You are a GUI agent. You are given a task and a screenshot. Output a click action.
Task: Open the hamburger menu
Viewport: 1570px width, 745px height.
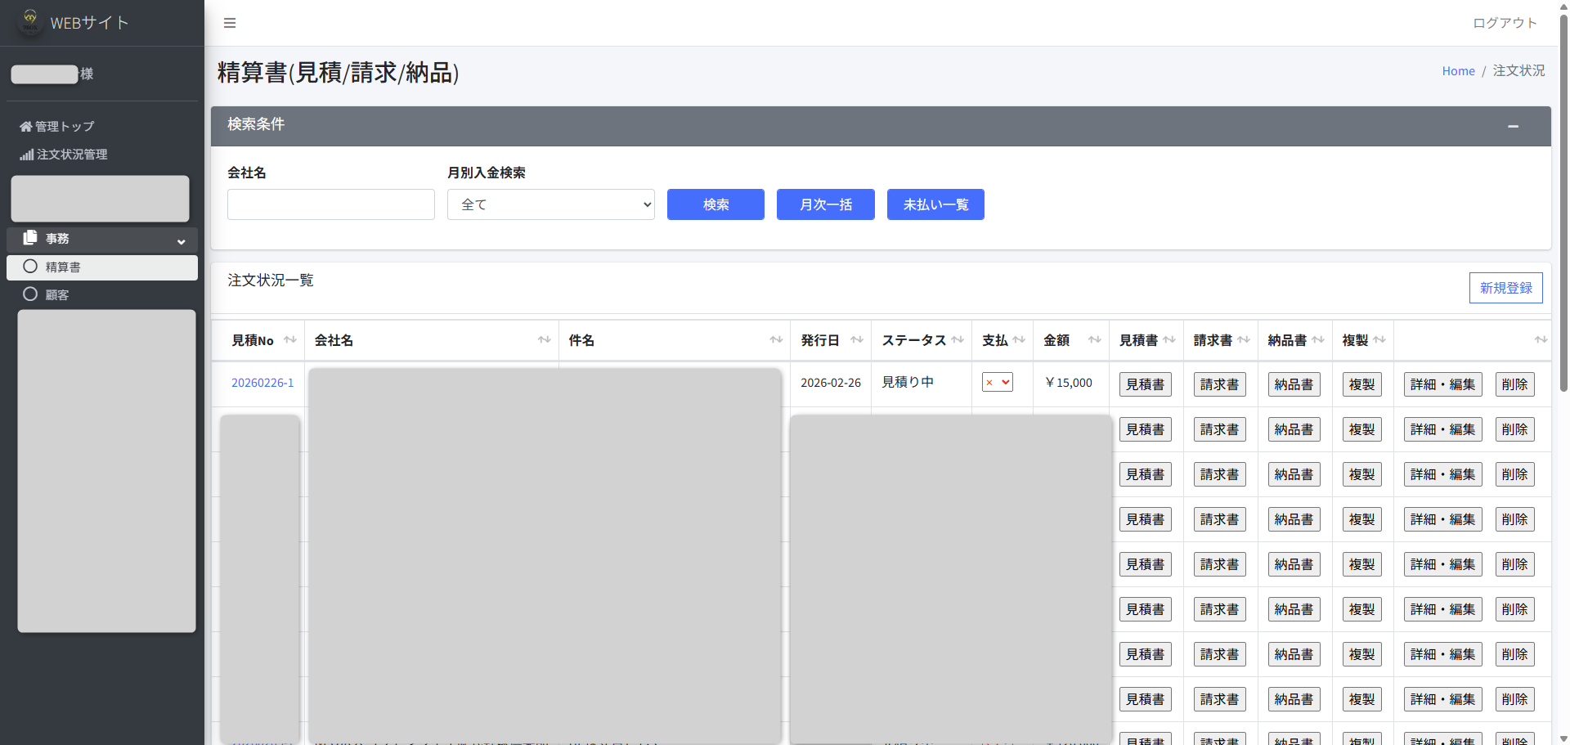pyautogui.click(x=230, y=23)
